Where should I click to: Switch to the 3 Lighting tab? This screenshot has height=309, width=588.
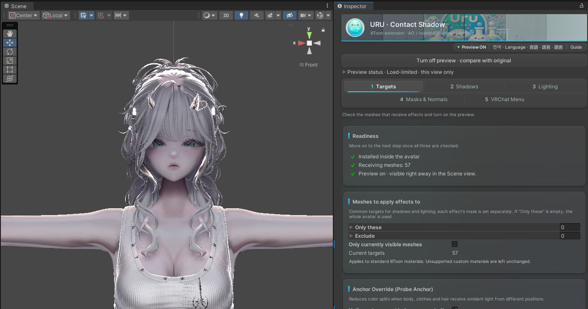[x=545, y=87]
